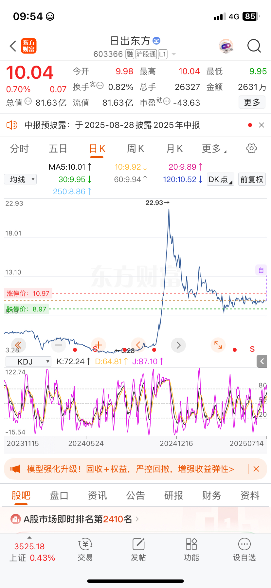Tap the ranking chart icon before A股市场

coord(15,519)
